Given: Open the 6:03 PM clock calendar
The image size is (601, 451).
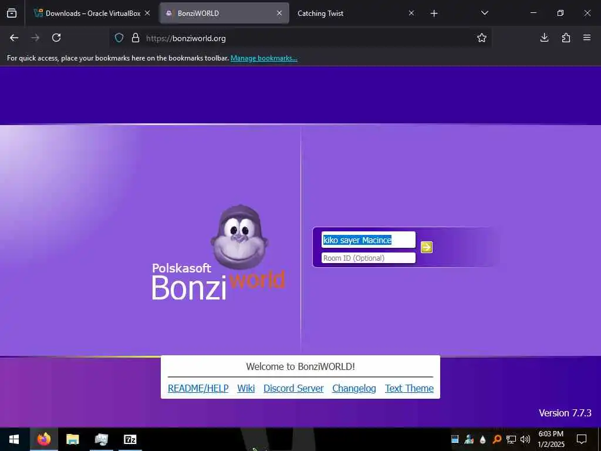Looking at the screenshot, I should [x=551, y=439].
